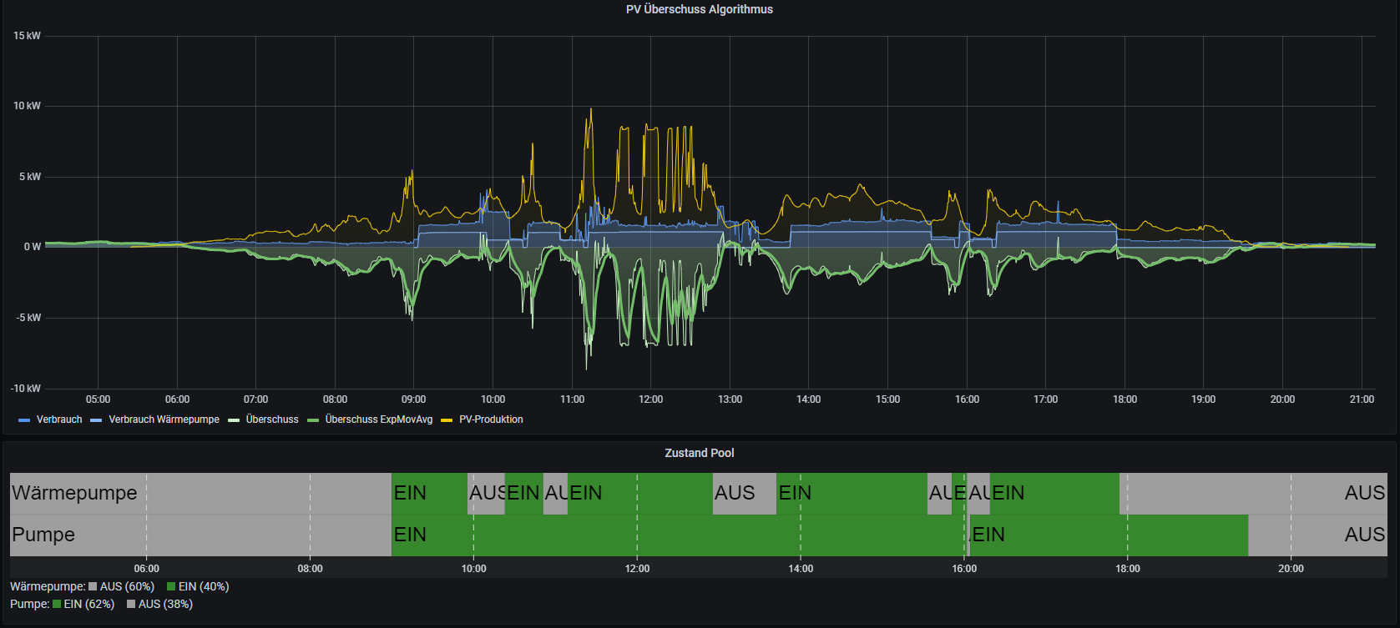Image resolution: width=1400 pixels, height=628 pixels.
Task: Select the AUS (60%) legend value for Wärmepumpe
Action: coord(127,587)
